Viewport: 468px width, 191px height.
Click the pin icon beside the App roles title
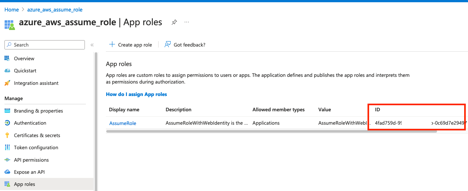coord(174,22)
